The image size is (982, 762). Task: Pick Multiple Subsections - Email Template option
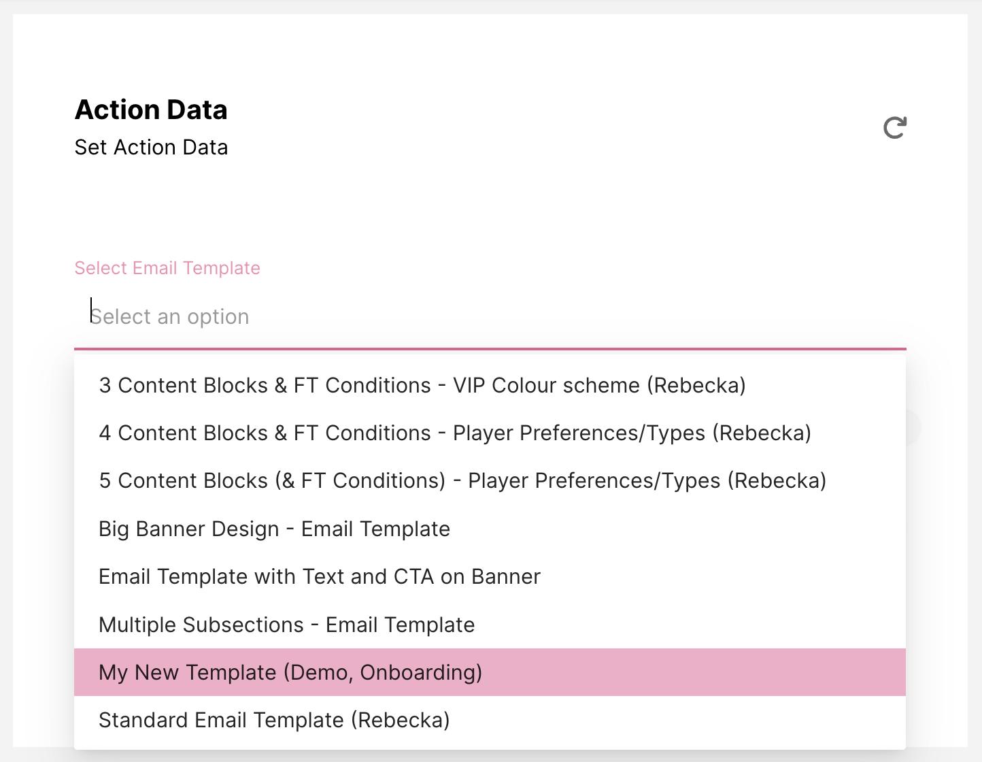pos(286,625)
